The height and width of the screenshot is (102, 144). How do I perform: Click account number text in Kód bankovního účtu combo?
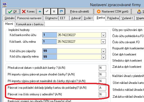pyautogui.click(x=67, y=35)
